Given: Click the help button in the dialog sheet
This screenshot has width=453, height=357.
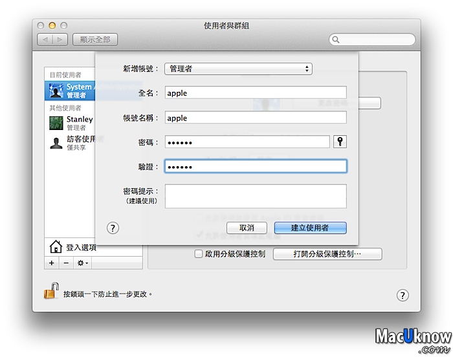Looking at the screenshot, I should pos(113,228).
